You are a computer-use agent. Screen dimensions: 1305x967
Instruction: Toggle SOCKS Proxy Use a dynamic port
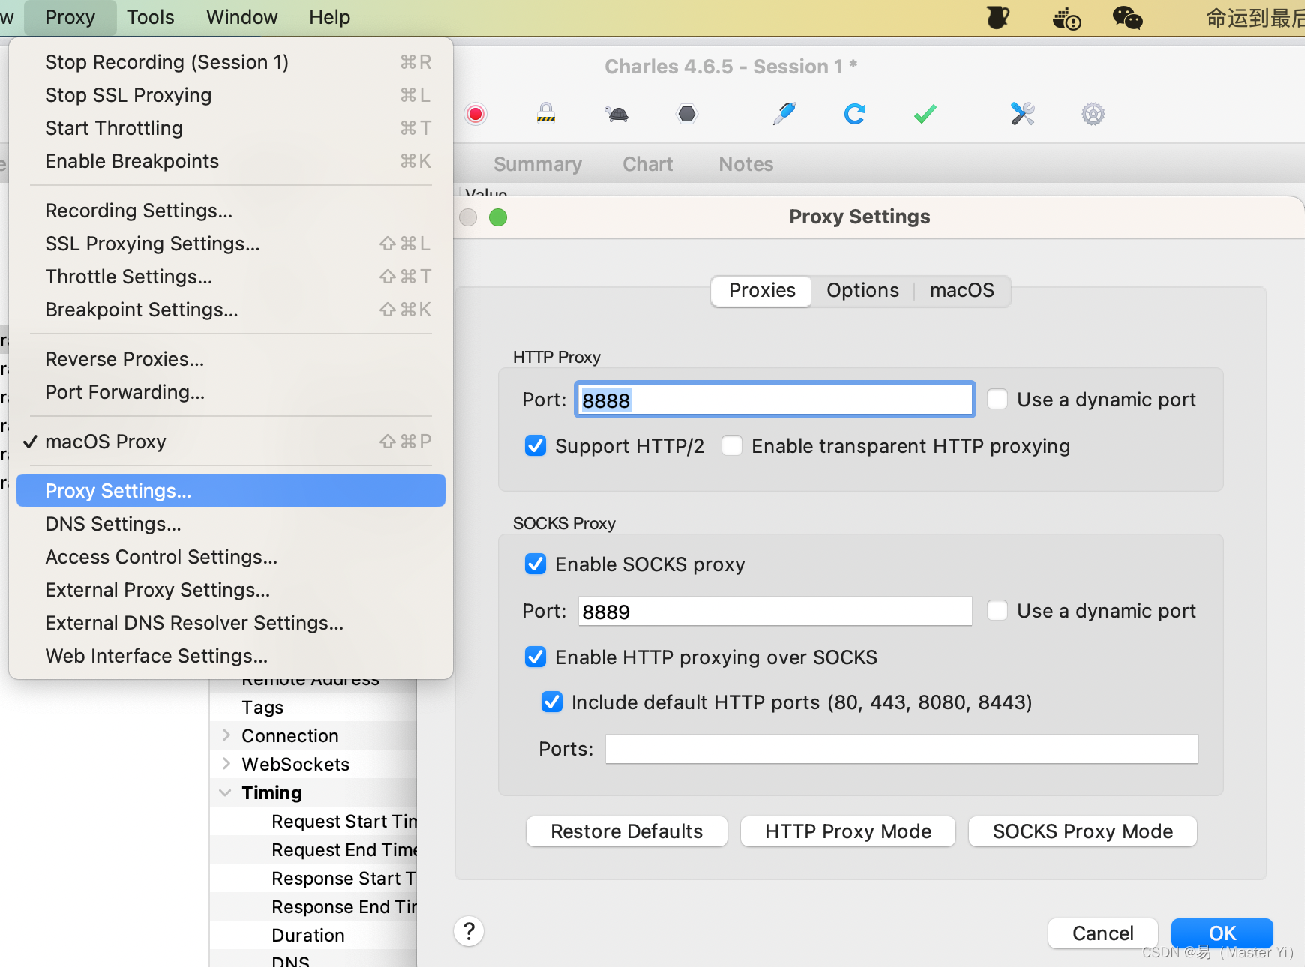click(997, 610)
